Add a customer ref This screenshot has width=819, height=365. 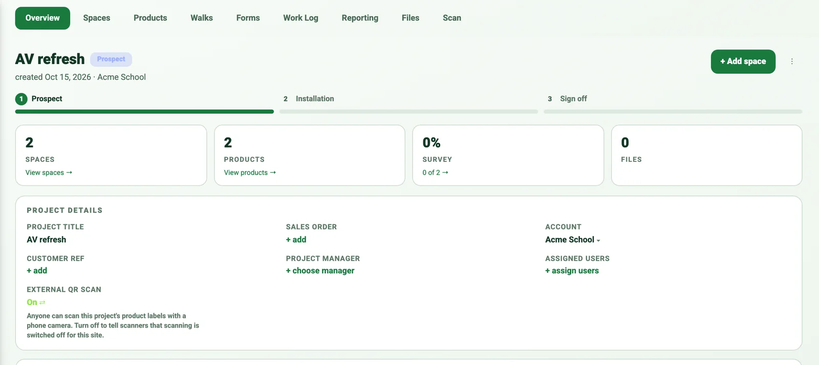[37, 271]
